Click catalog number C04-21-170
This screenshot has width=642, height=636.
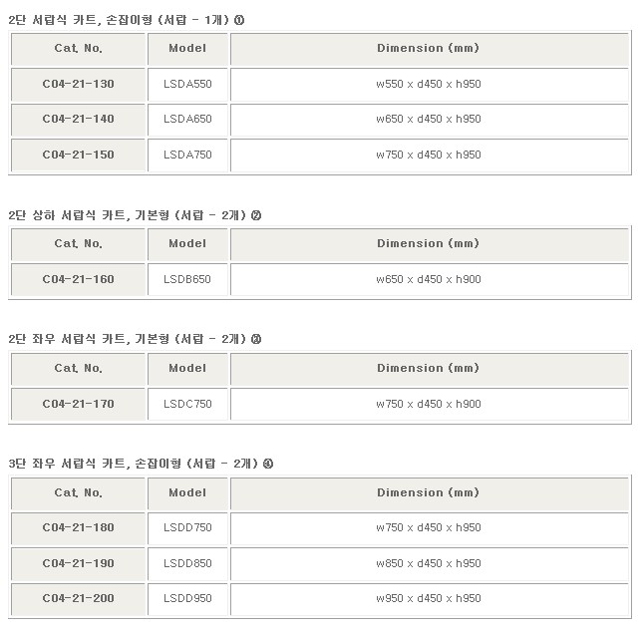pos(78,404)
